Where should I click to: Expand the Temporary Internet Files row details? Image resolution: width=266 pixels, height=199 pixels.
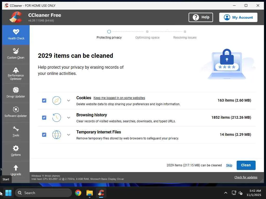[x=69, y=135]
